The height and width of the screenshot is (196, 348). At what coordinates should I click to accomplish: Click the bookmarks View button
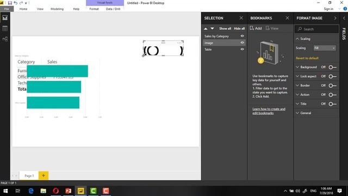[272, 28]
